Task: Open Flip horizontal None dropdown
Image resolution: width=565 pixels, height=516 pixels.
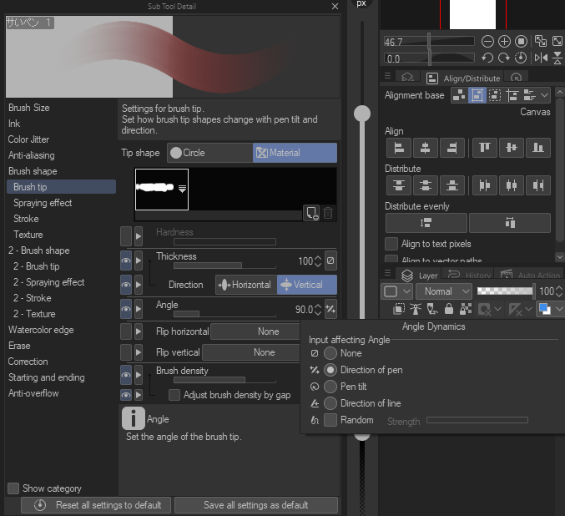Action: 255,331
